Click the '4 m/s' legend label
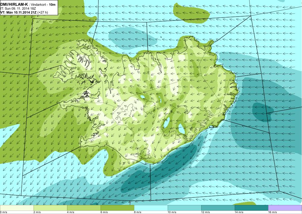 (x=70, y=212)
